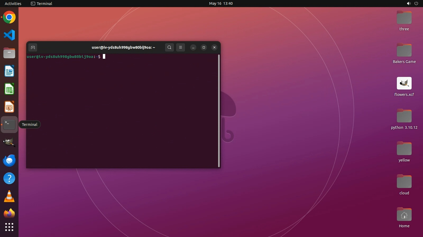
Task: Expand system menu via volume icon
Action: point(409,3)
